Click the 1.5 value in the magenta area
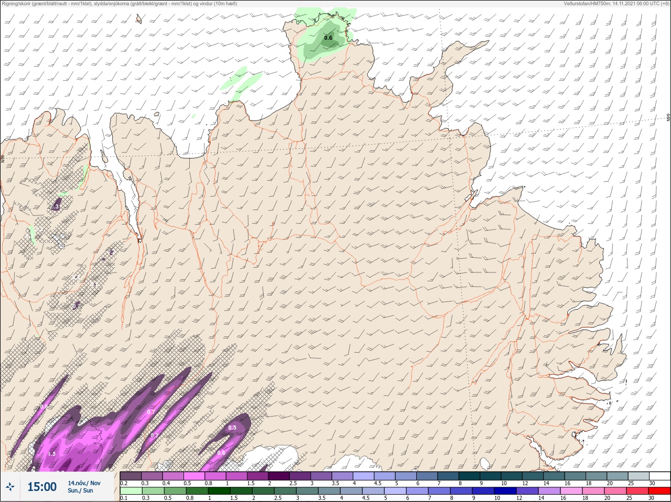 51,454
